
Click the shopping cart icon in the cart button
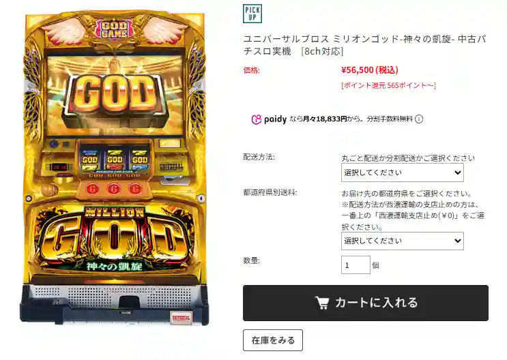(x=322, y=303)
